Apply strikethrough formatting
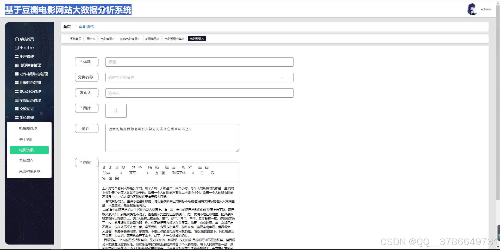The image size is (500, 250). (x=123, y=167)
